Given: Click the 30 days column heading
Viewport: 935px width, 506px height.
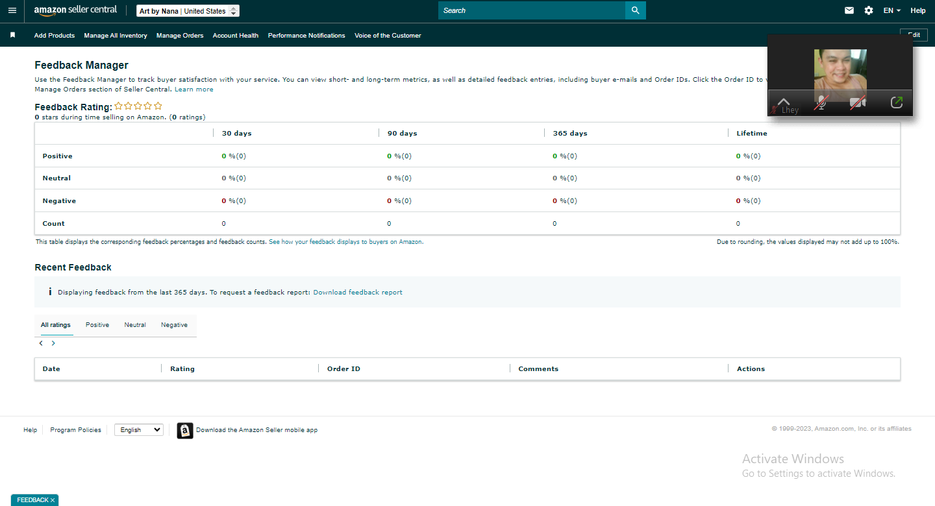Looking at the screenshot, I should tap(237, 133).
